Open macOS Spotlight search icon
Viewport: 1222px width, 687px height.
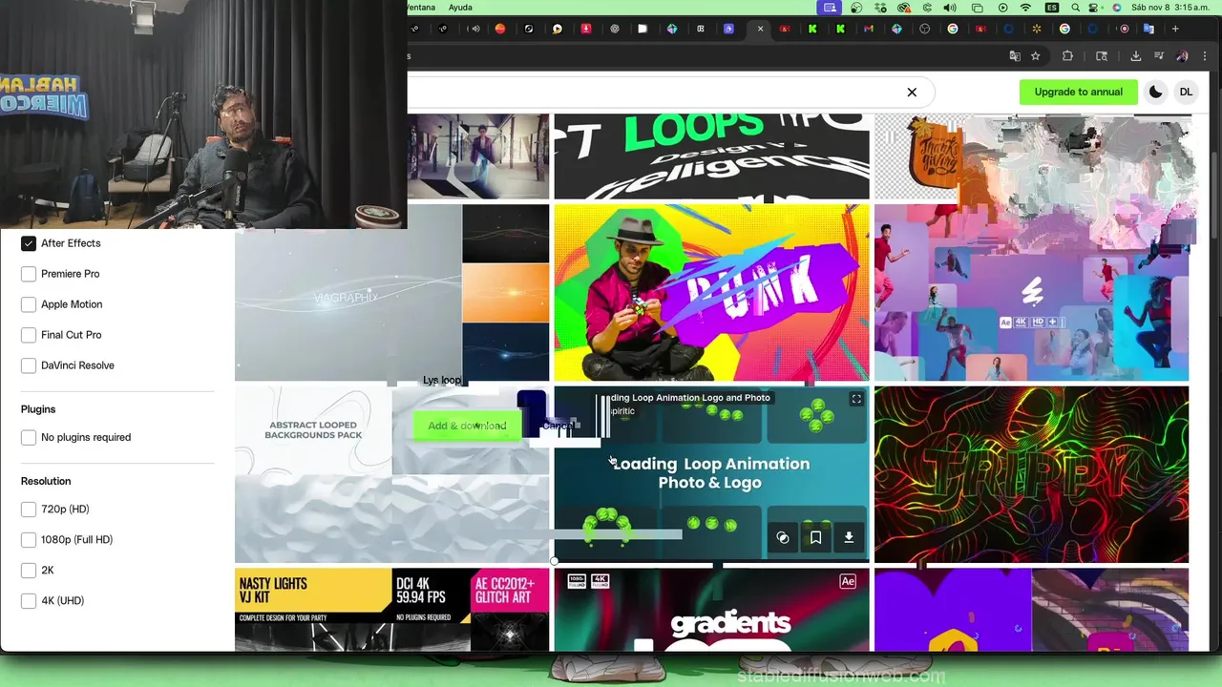(1076, 8)
